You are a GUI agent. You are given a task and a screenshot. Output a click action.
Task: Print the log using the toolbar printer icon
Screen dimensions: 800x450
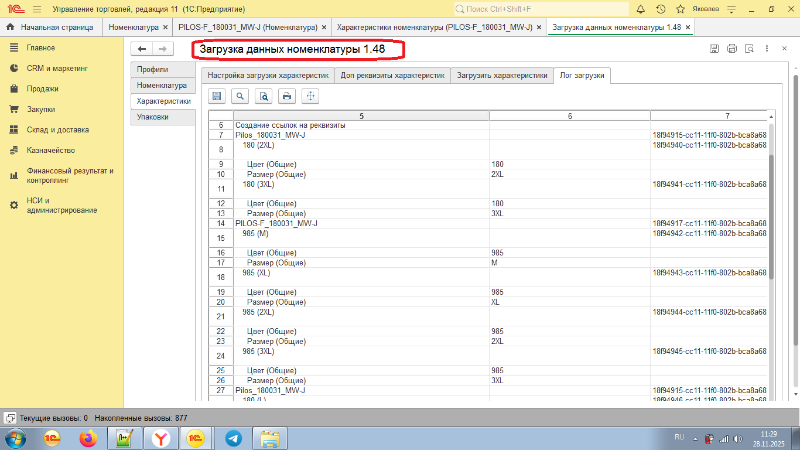click(x=287, y=96)
